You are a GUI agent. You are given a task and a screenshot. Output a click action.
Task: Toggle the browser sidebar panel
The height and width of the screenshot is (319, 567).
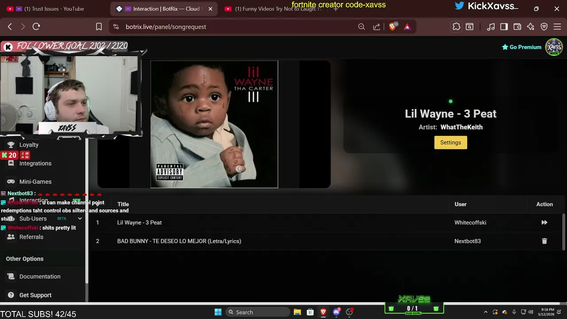tap(504, 27)
